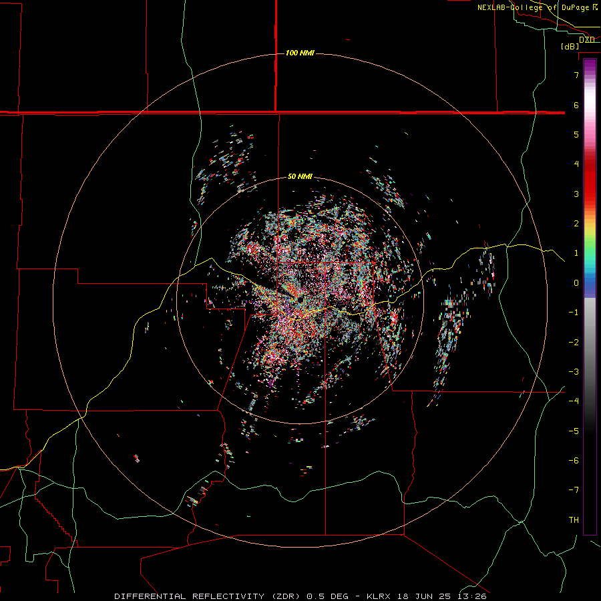Click the scale value 2 label
Image resolution: width=601 pixels, height=601 pixels.
576,223
